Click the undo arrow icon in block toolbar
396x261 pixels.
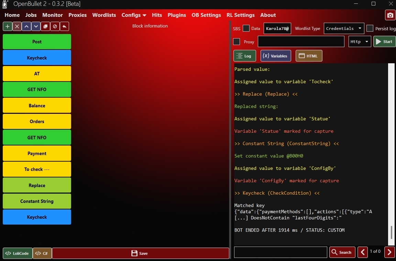point(64,26)
